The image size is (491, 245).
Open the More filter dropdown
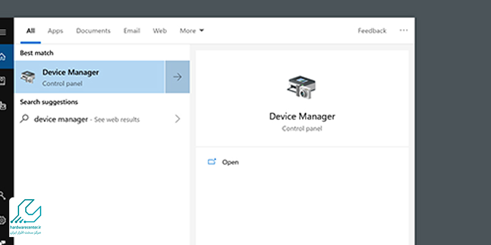click(x=191, y=31)
